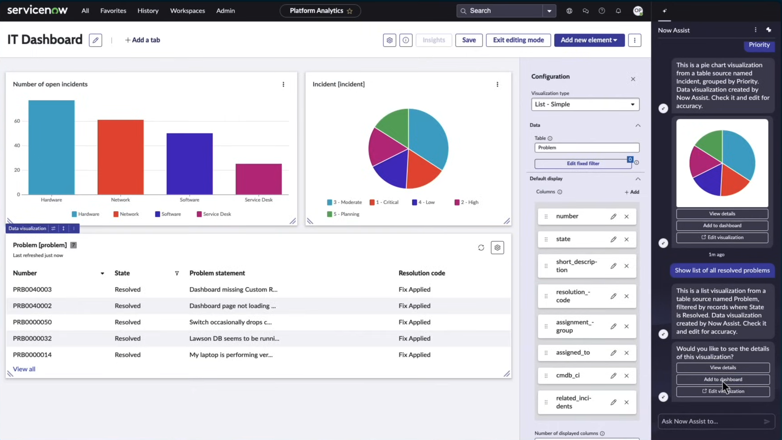Switch to the Workspaces menu
Screen dimensions: 782x440
point(187,10)
